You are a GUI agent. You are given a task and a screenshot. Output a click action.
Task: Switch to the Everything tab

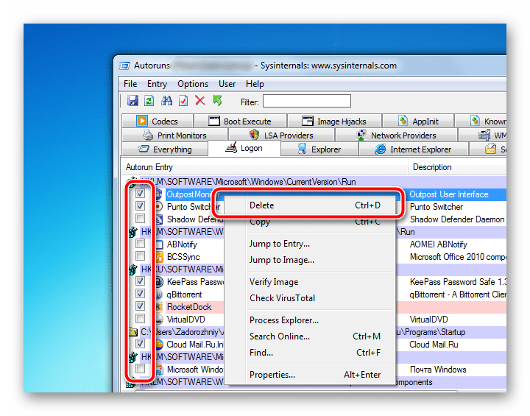[x=165, y=149]
